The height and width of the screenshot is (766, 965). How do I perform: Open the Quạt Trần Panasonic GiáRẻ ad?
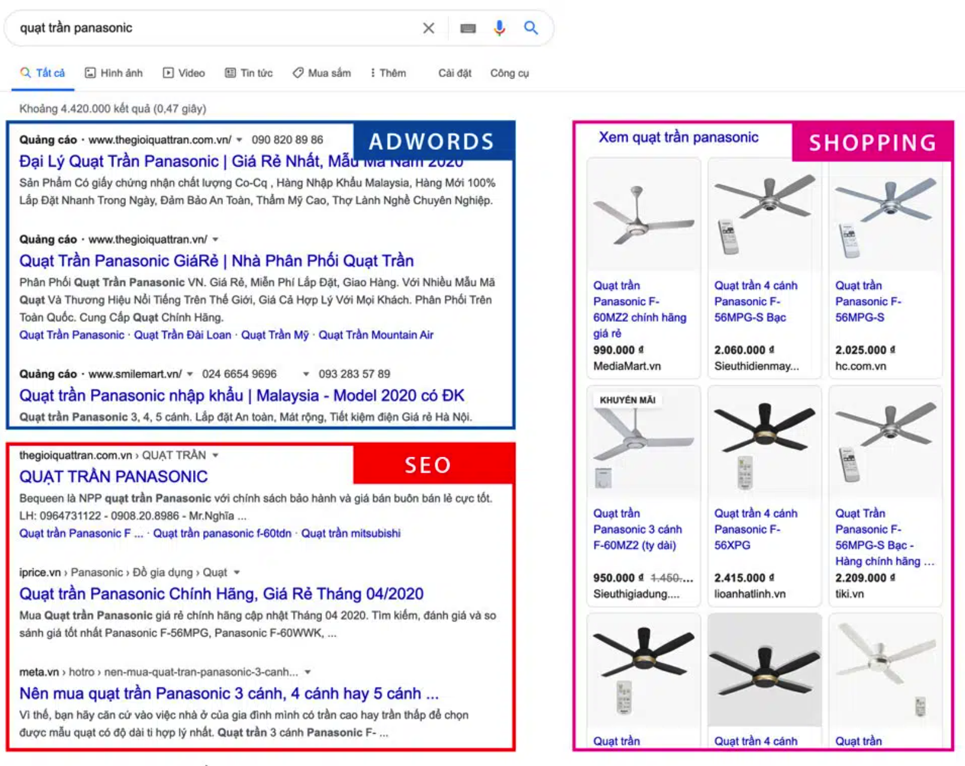click(216, 261)
